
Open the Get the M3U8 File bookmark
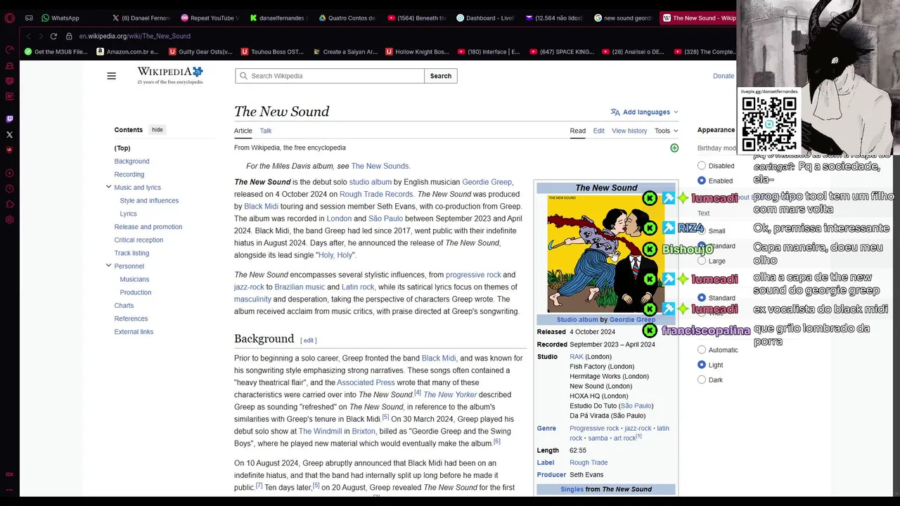pyautogui.click(x=56, y=51)
